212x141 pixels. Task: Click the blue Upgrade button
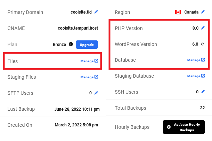click(x=87, y=45)
